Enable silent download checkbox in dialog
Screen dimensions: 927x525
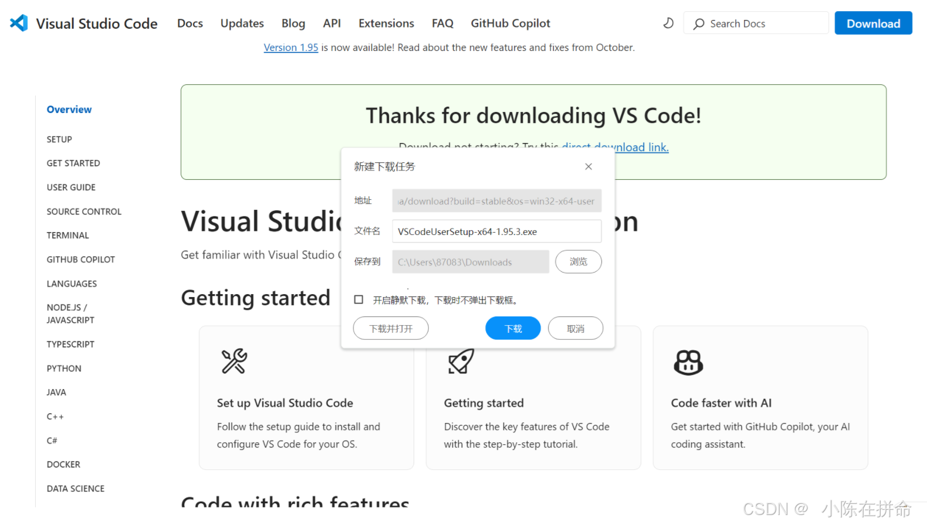point(358,299)
